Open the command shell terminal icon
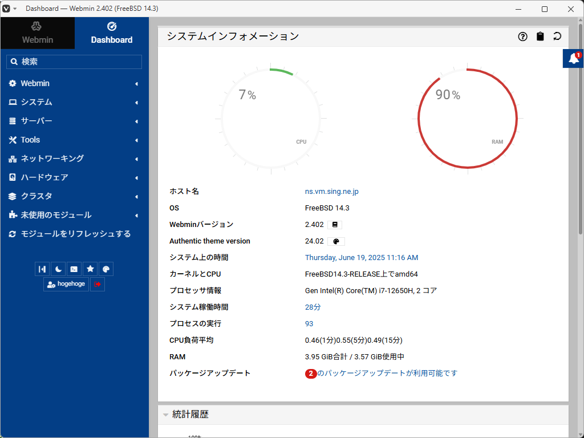The height and width of the screenshot is (438, 584). click(x=74, y=269)
